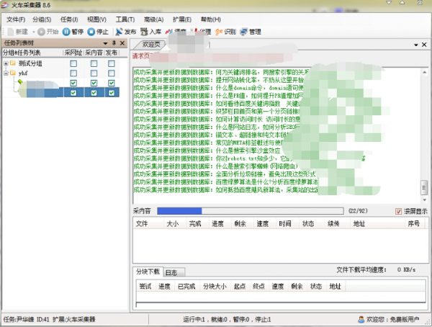
Task: Click the 火车采集器 app icon in the title bar
Action: click(4, 5)
